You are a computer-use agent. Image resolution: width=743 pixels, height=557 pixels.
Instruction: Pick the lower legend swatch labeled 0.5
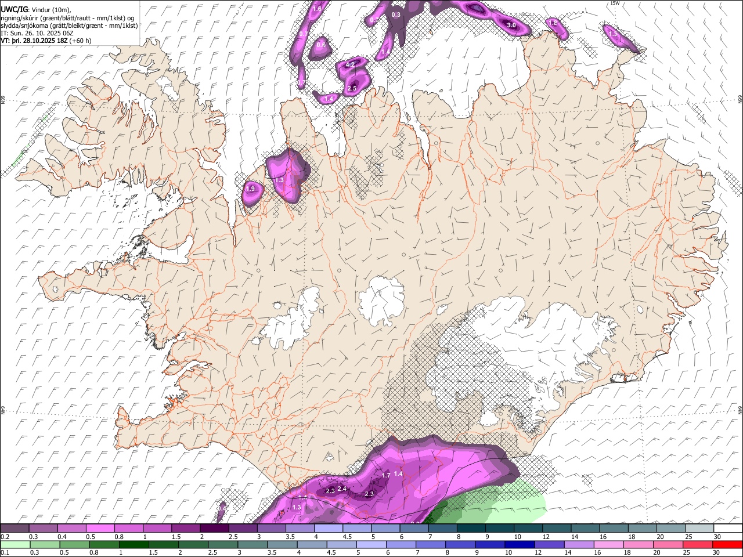(74, 544)
